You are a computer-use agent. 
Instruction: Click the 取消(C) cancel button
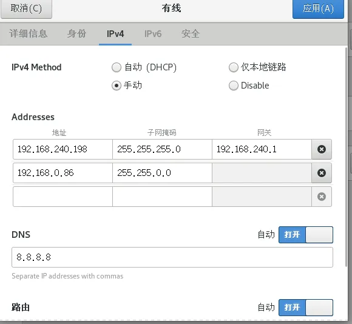point(26,8)
